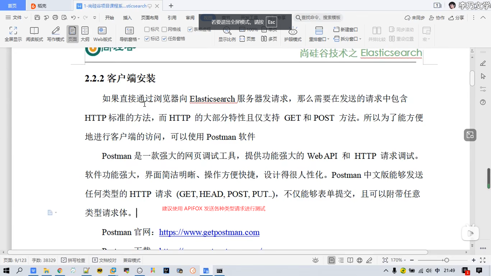Click the zoom slider handle in status bar
Screen dimensions: 491x276
point(447,260)
